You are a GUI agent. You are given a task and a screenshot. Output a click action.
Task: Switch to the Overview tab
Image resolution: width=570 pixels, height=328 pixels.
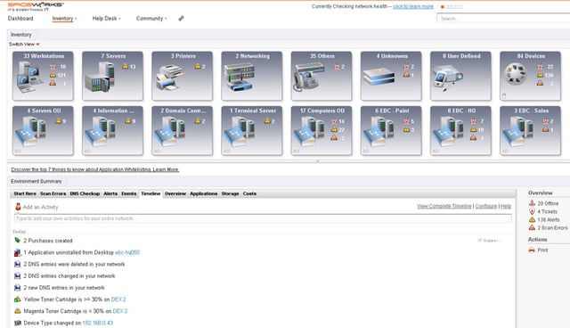(175, 193)
